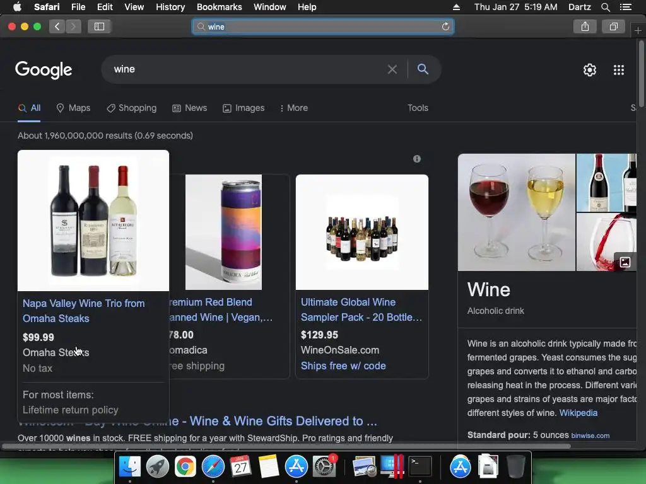Image resolution: width=646 pixels, height=484 pixels.
Task: Open the Google apps grid
Action: pos(619,70)
